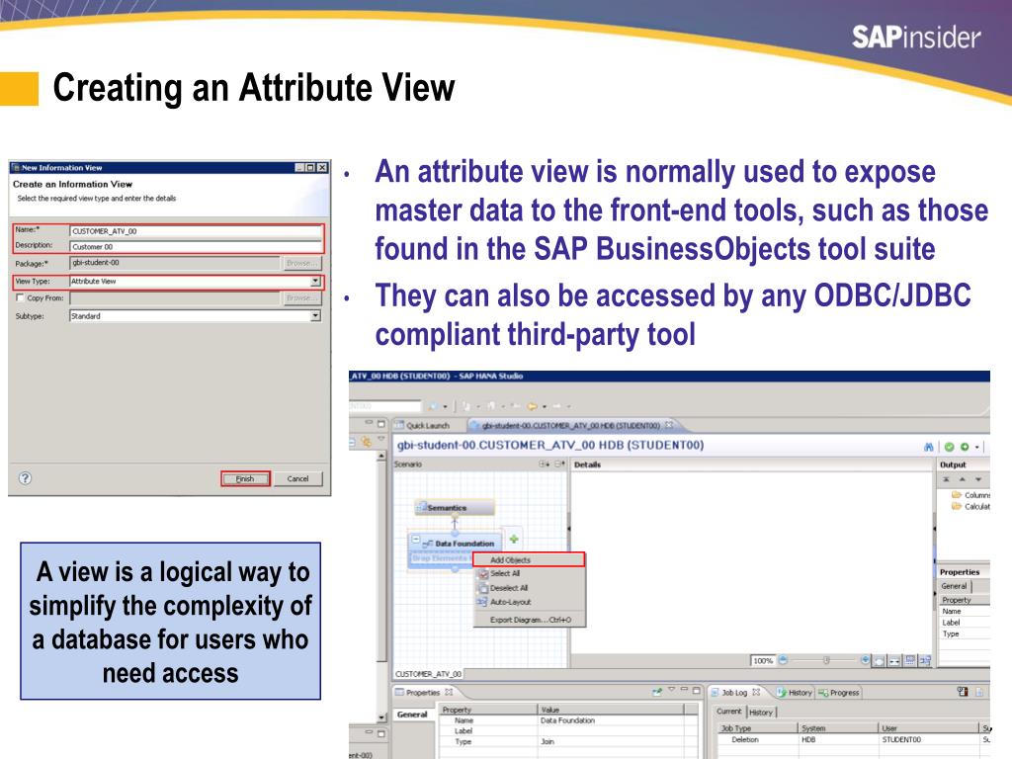Viewport: 1012px width, 759px height.
Task: Click the fit-to-window icon next to the zoom slider
Action: pos(879,661)
